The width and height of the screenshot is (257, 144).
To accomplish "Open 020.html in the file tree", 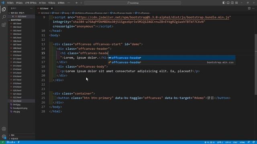I will click(21, 90).
